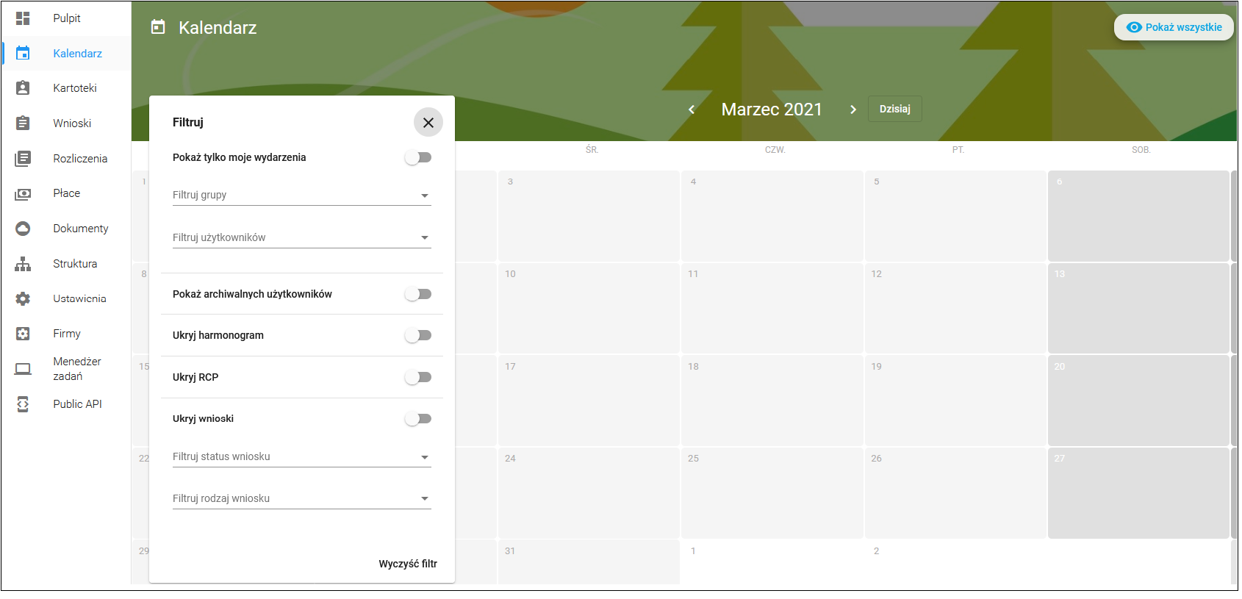
Task: Click the Public API icon
Action: pyautogui.click(x=23, y=404)
